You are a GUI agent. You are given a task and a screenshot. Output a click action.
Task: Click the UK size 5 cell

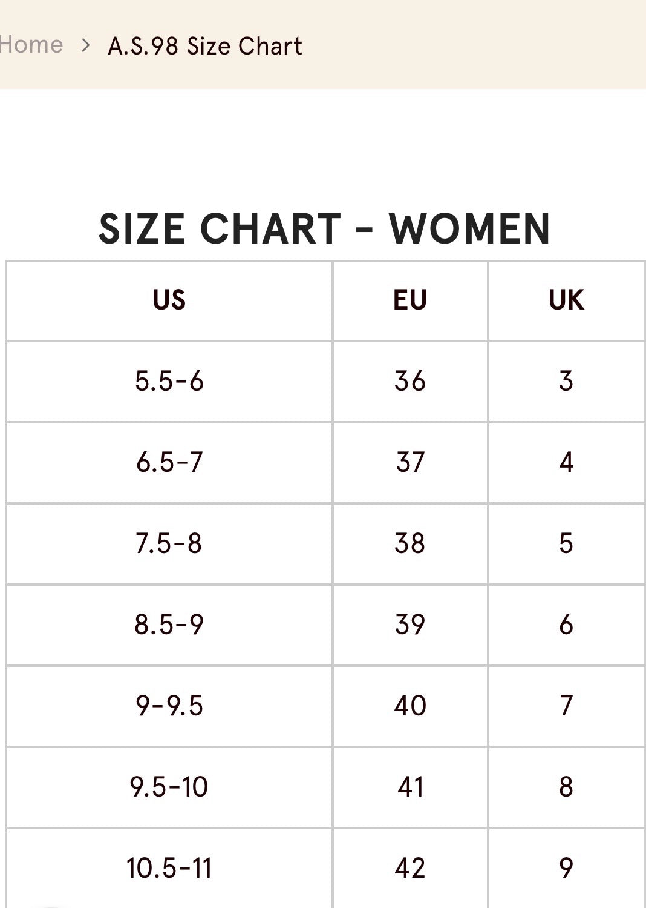566,544
